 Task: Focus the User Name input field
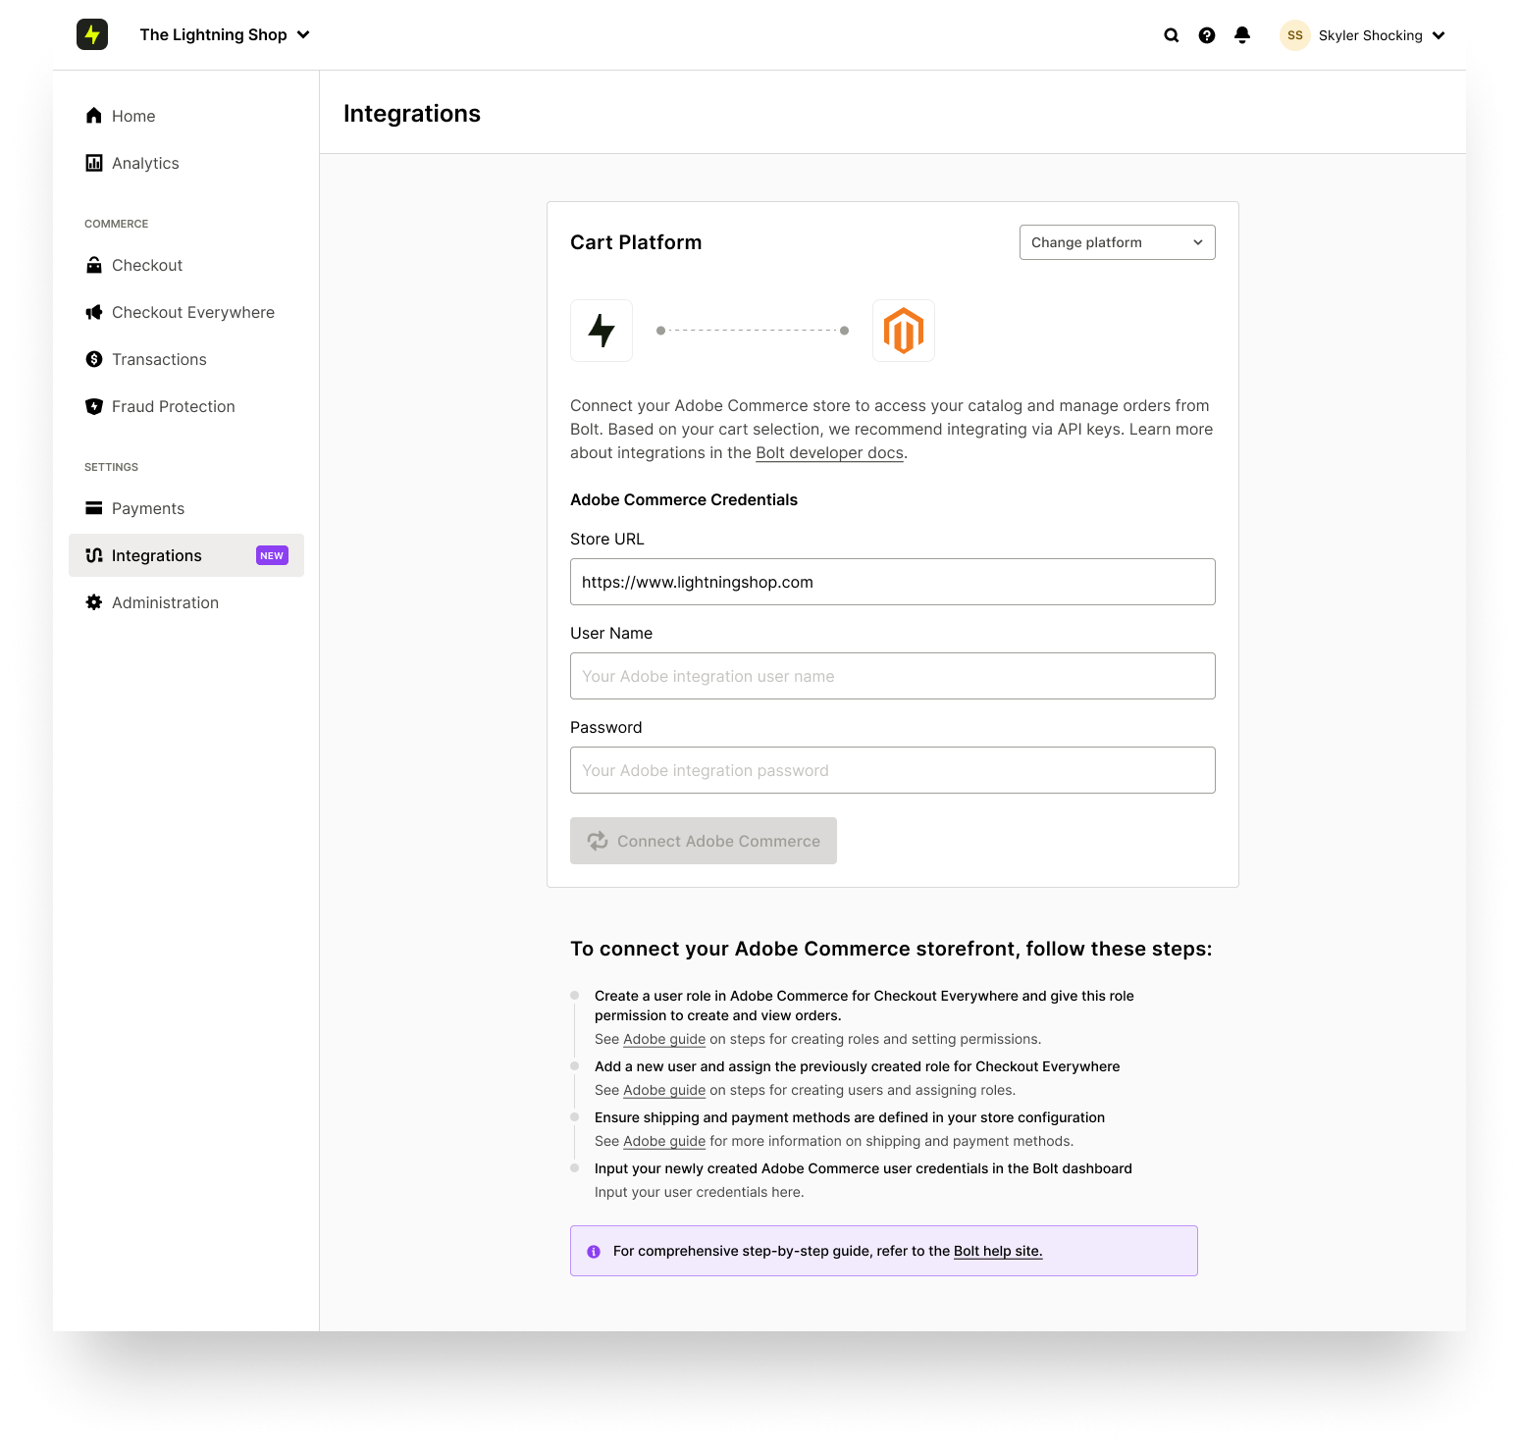pyautogui.click(x=893, y=676)
